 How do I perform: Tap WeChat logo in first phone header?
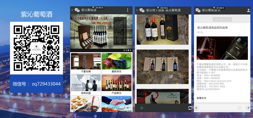click(77, 10)
